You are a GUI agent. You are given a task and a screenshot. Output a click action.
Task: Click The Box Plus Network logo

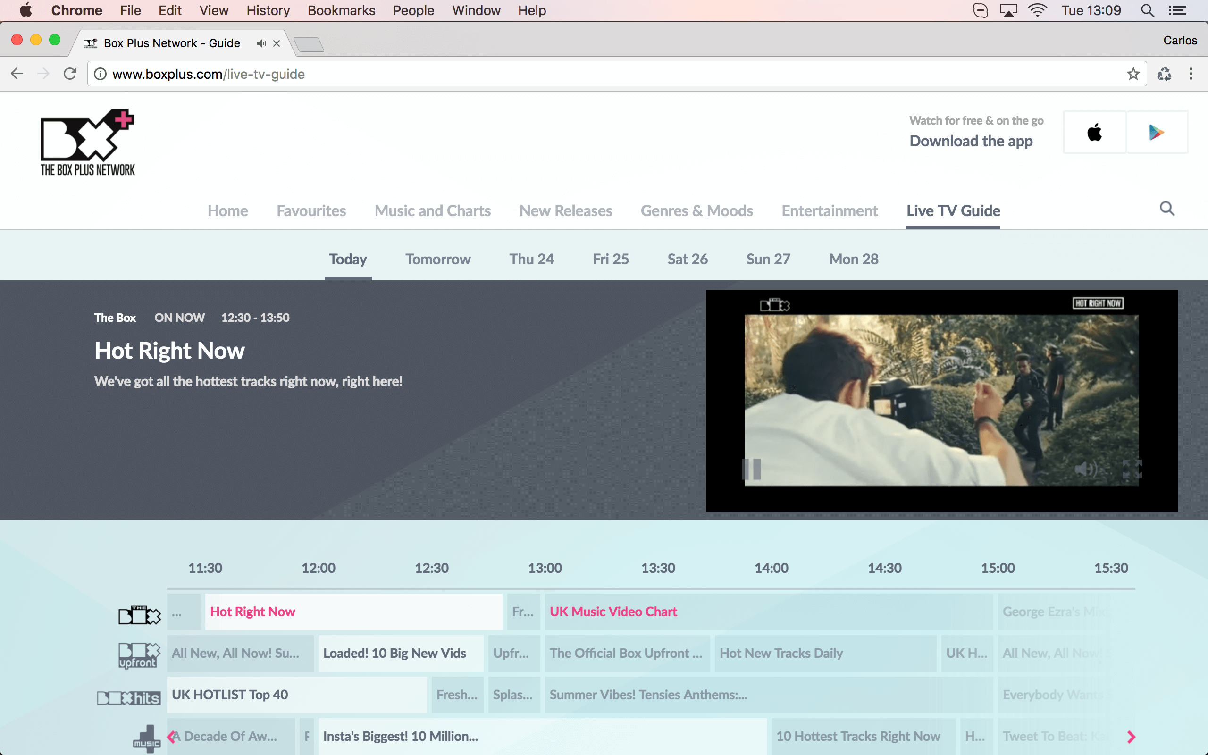click(x=87, y=142)
